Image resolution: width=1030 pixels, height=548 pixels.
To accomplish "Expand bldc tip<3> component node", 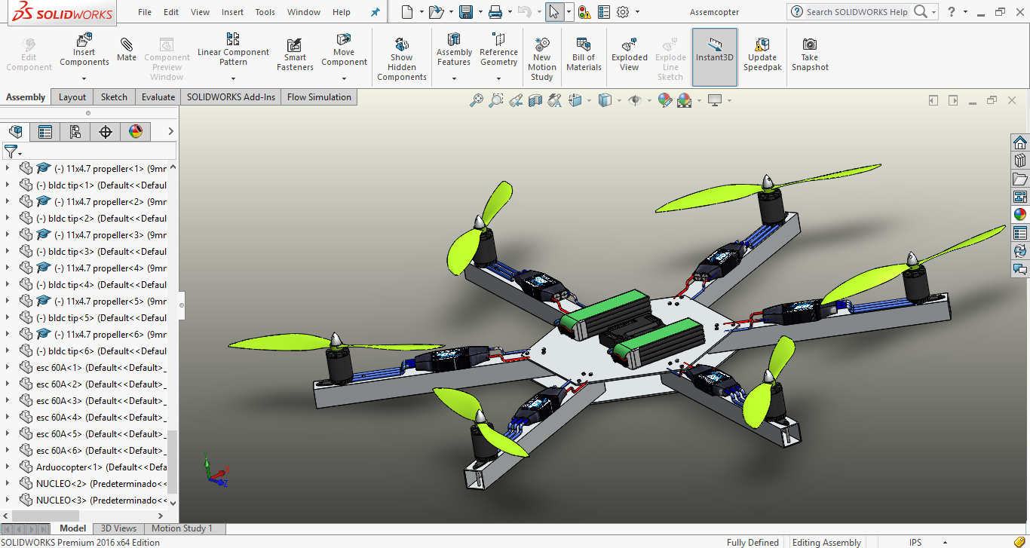I will click(8, 252).
